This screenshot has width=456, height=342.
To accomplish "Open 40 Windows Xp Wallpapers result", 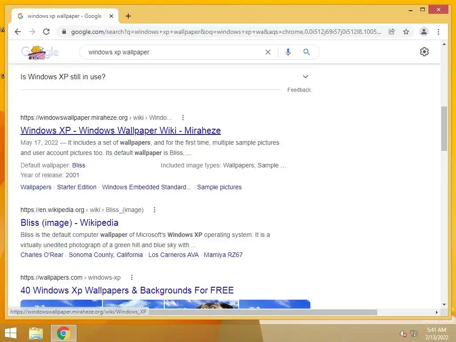I will (x=127, y=290).
